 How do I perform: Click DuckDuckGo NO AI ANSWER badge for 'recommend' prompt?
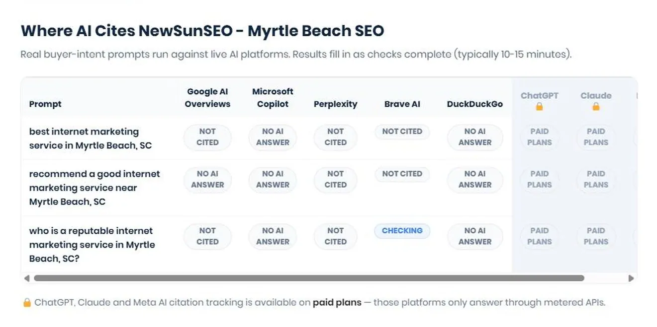pos(474,179)
